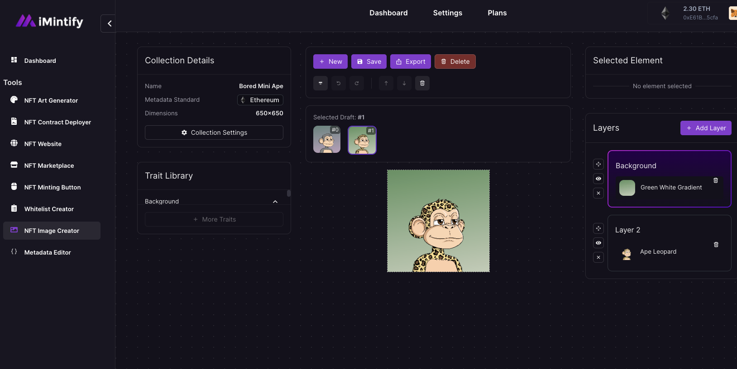Toggle Background layer visibility eye
This screenshot has height=369, width=737.
(x=598, y=179)
